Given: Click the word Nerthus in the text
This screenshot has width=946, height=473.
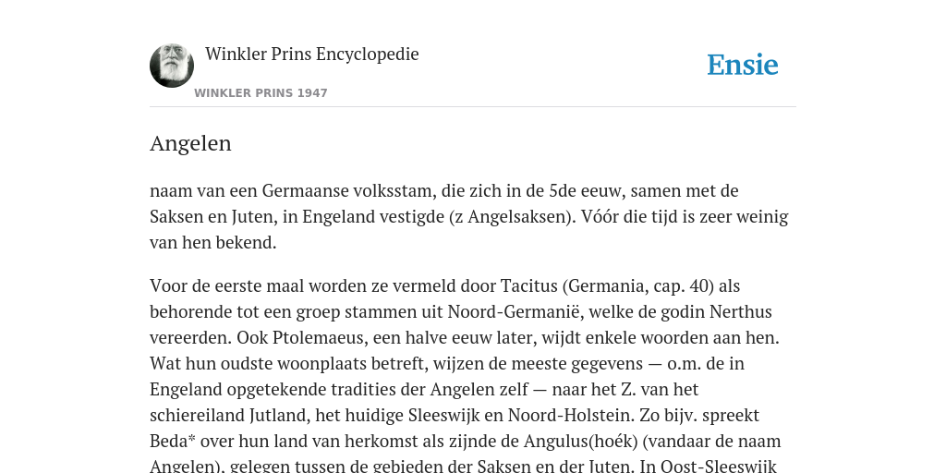Looking at the screenshot, I should pos(741,311).
